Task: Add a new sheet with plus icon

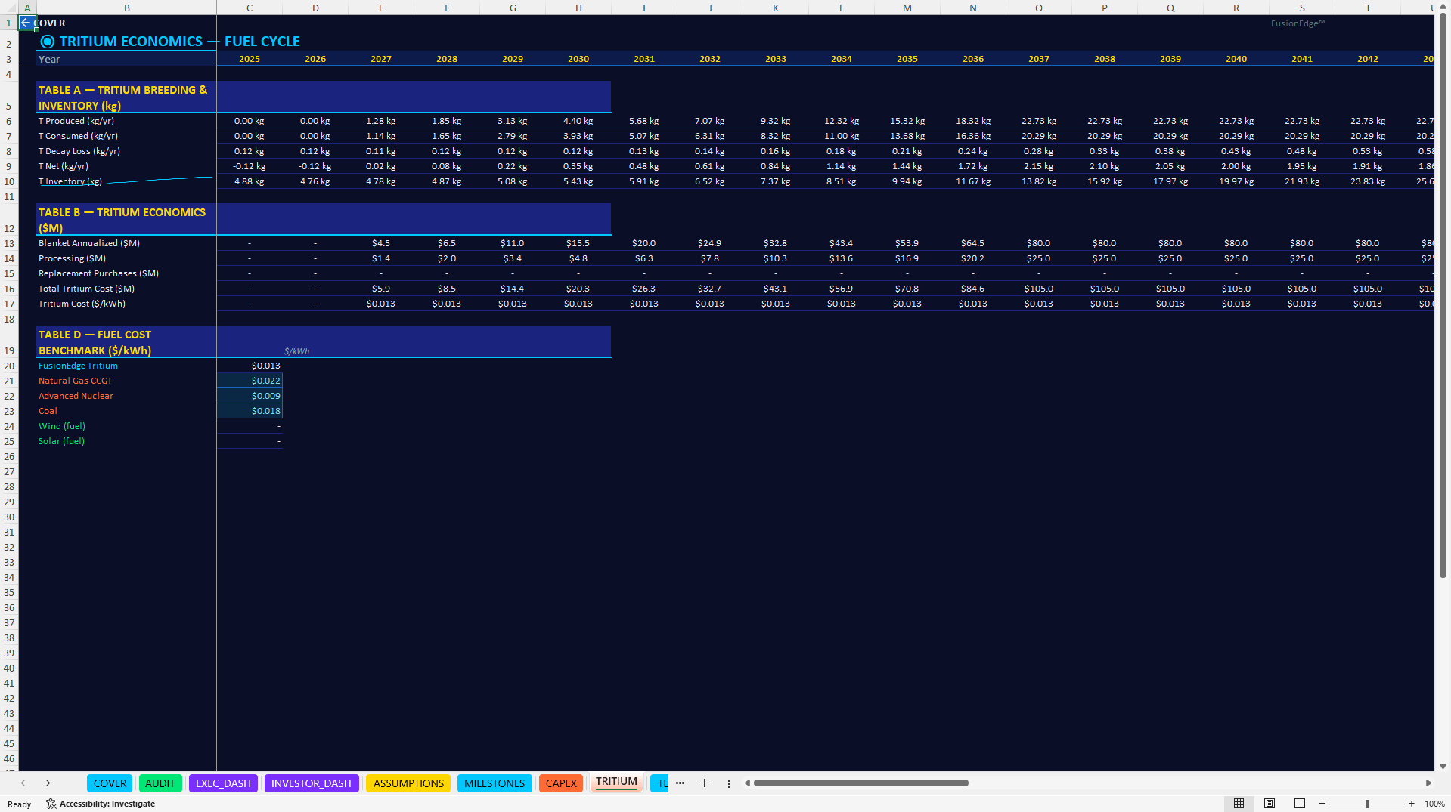Action: point(704,783)
